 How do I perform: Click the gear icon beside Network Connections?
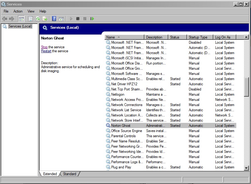tap(108, 105)
